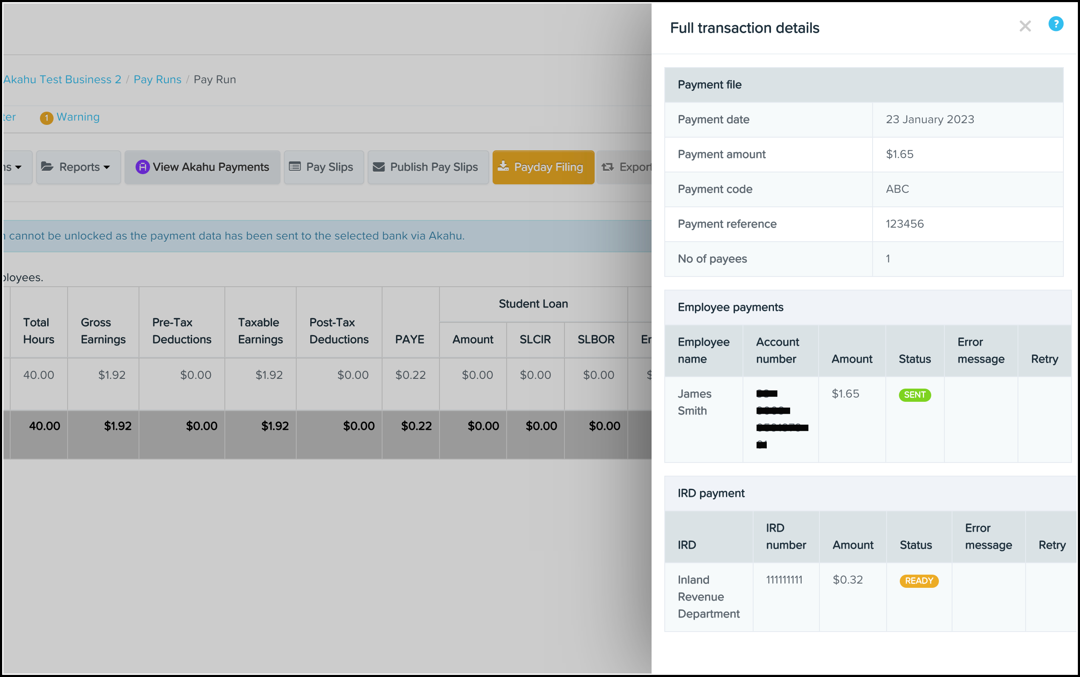This screenshot has width=1080, height=677.
Task: Open the truncated actions dropdown at far left
Action: click(x=11, y=166)
